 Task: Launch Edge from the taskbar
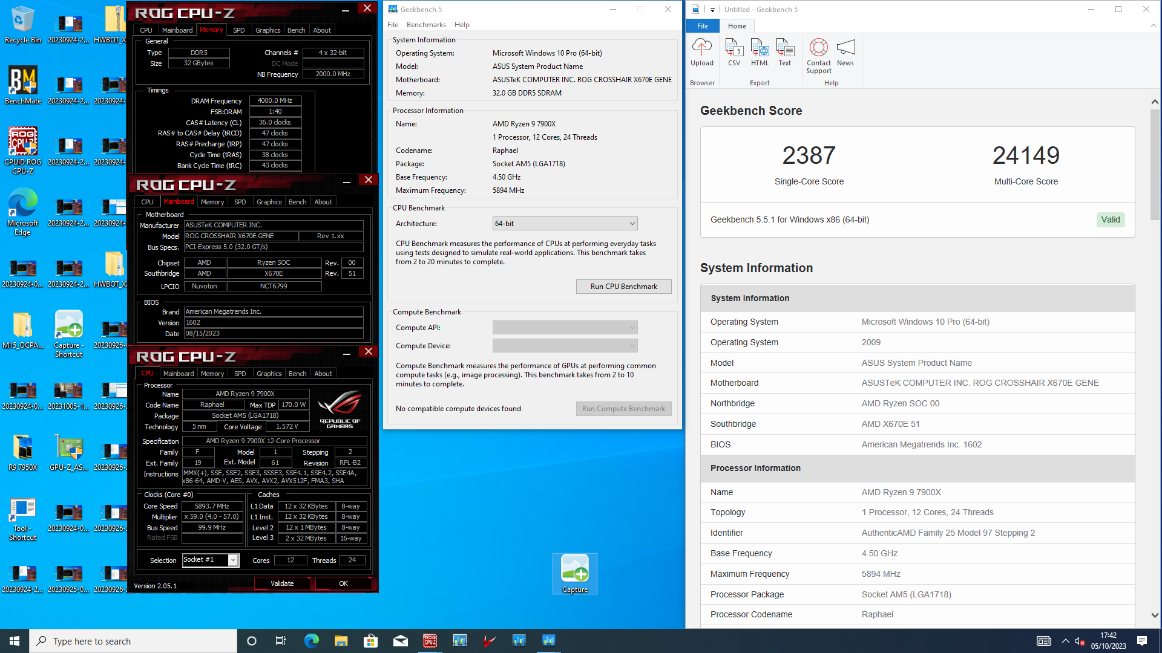(311, 641)
